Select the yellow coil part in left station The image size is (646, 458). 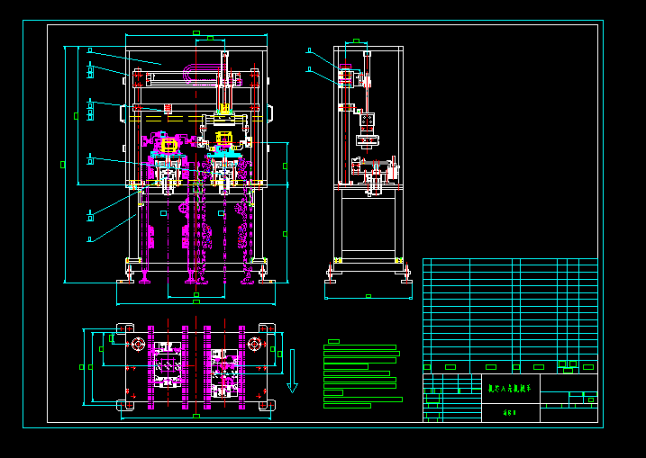coord(168,145)
